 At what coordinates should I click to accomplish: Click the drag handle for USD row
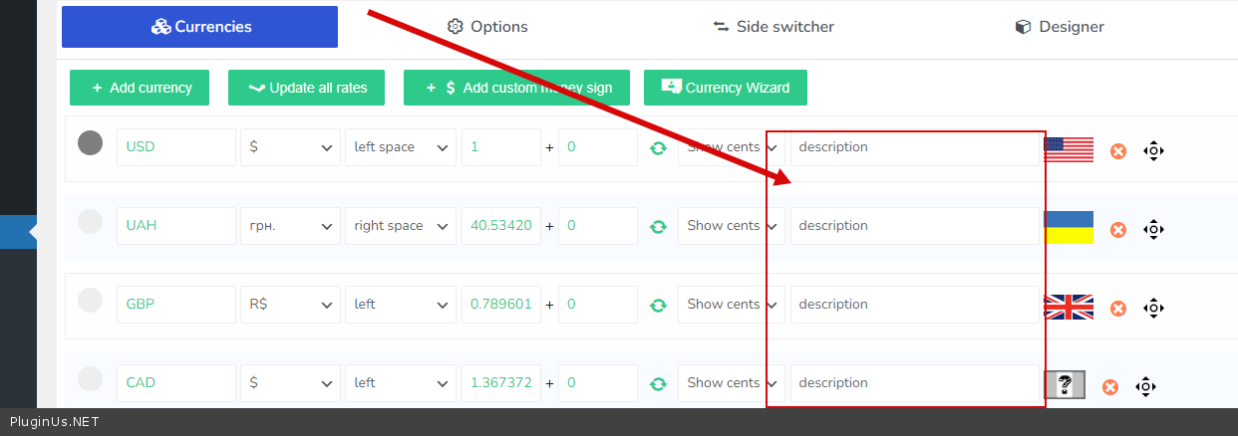coord(1153,151)
